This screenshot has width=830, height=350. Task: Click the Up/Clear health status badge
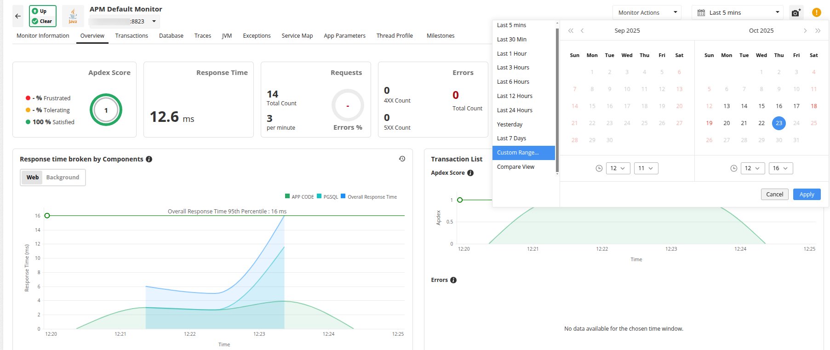click(43, 16)
